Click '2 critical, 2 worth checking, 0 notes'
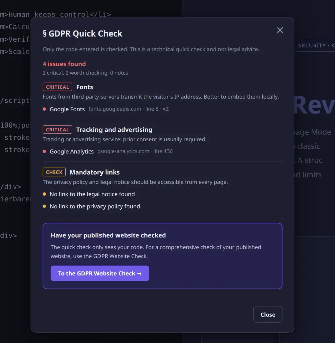The width and height of the screenshot is (335, 343). pyautogui.click(x=85, y=73)
